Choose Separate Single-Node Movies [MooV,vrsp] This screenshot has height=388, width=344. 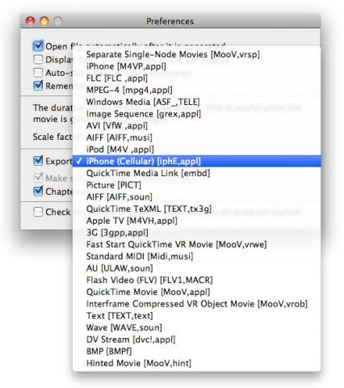click(x=196, y=54)
